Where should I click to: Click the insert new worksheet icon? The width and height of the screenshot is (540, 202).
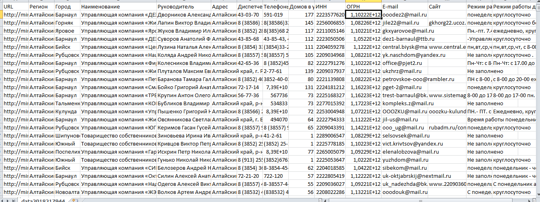click(x=74, y=200)
